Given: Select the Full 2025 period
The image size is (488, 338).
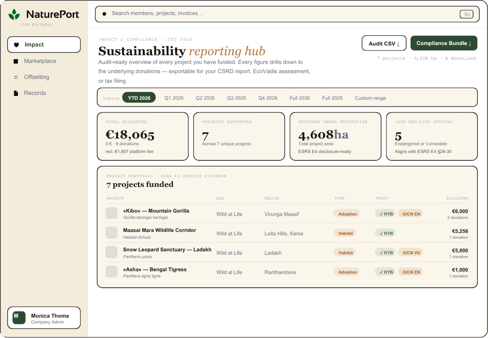Looking at the screenshot, I should (332, 98).
